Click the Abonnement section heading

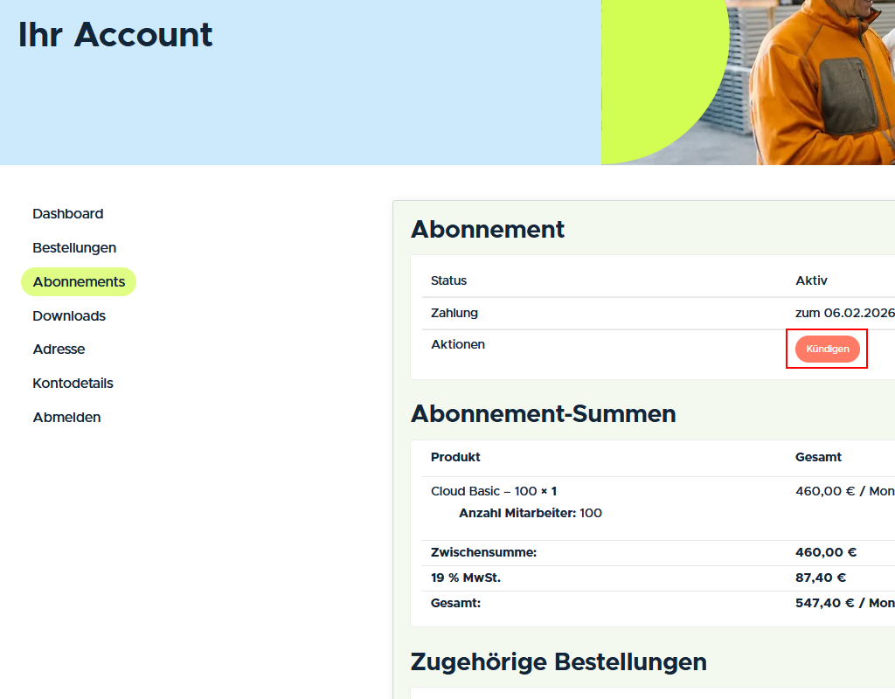click(488, 229)
